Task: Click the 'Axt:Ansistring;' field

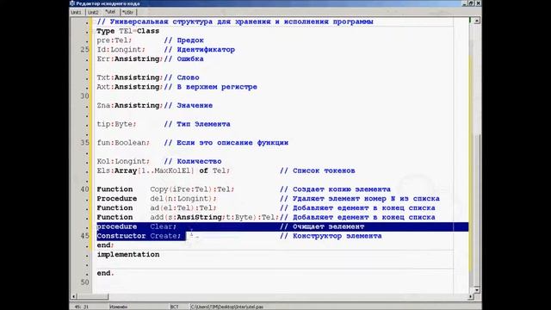Action: tap(130, 87)
